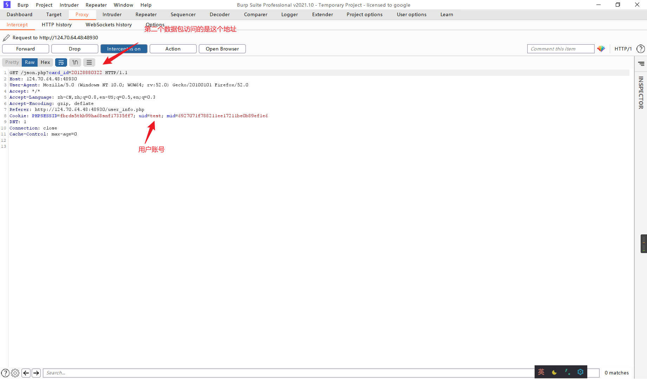Click the IME punctuation toggle icon
Viewport: 647px width, 379px height.
(x=567, y=372)
